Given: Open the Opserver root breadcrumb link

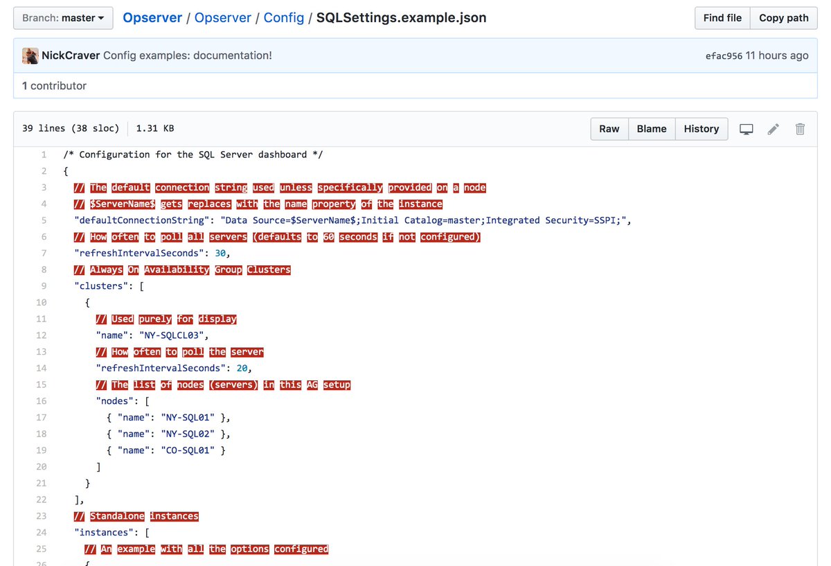Looking at the screenshot, I should [153, 17].
